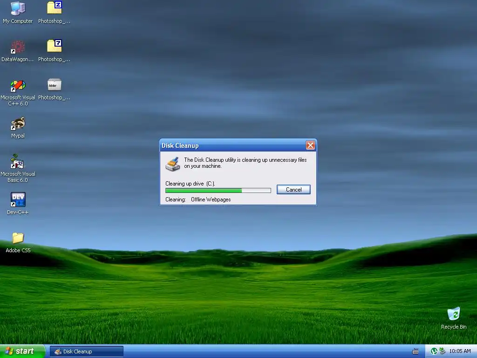
Task: Open the My Computer desktop icon
Action: point(18,13)
